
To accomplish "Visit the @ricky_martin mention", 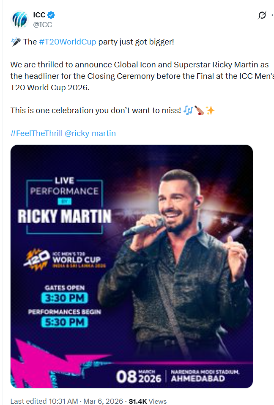I will coord(90,133).
